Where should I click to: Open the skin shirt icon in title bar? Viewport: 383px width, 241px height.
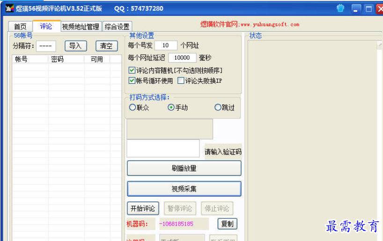coord(340,8)
